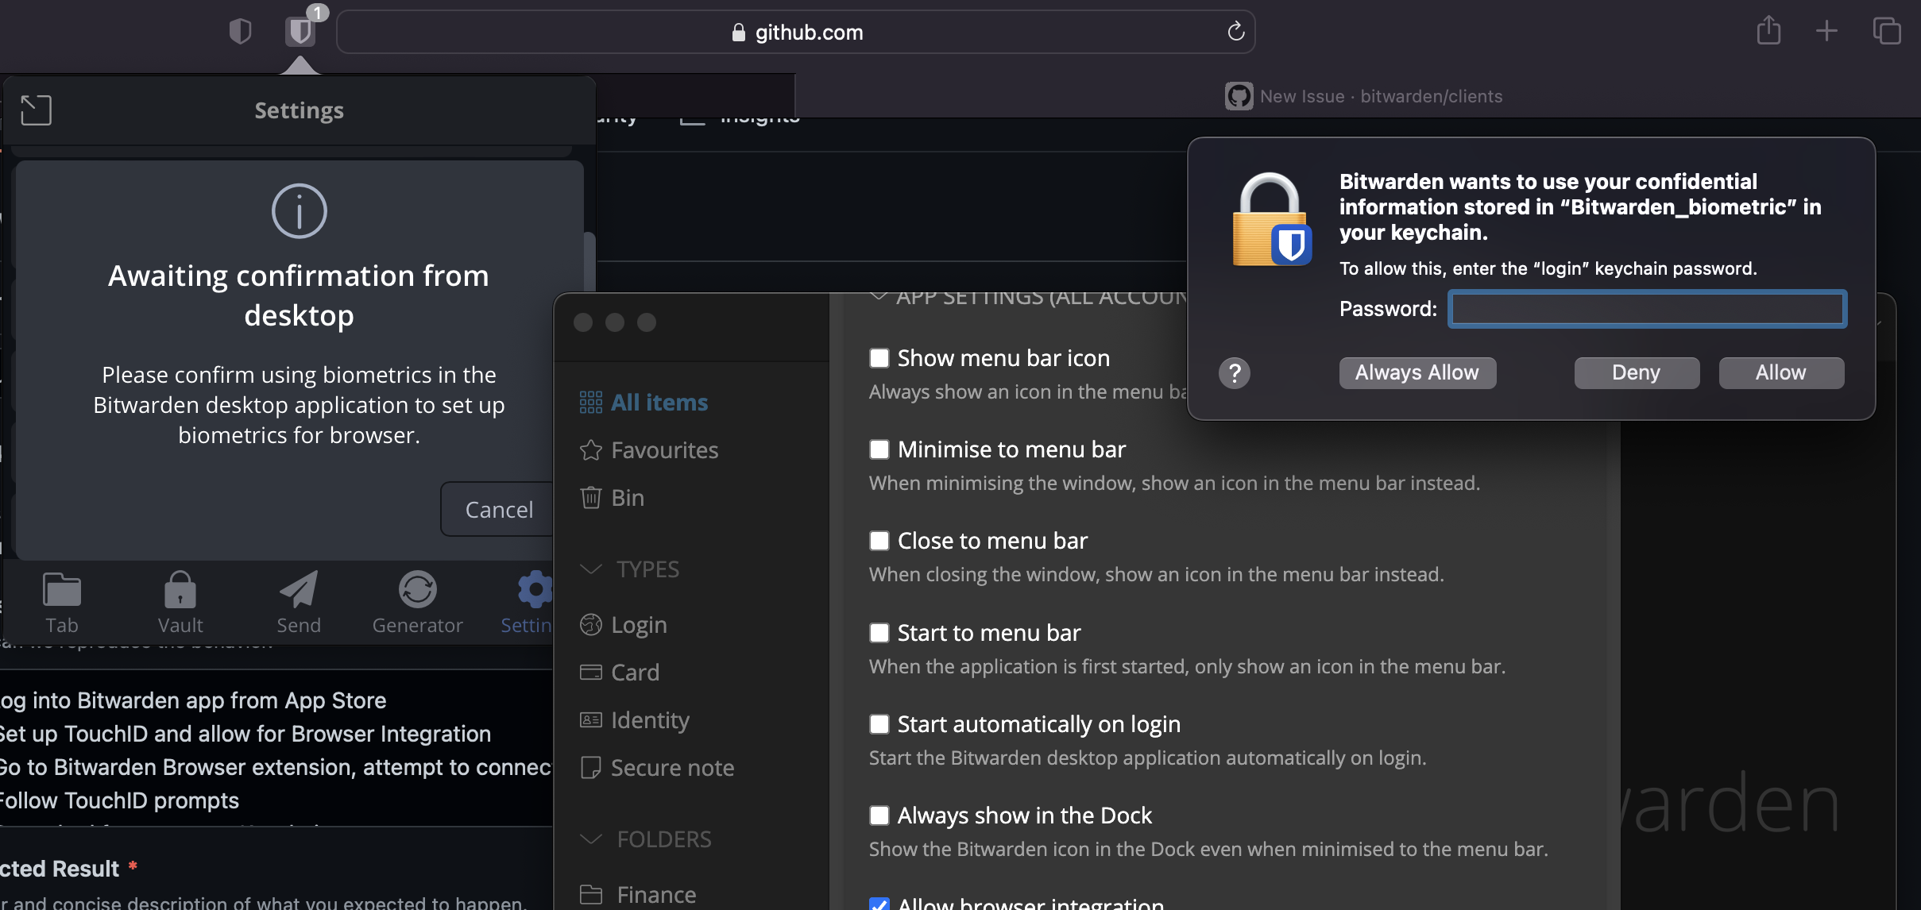1921x910 pixels.
Task: Select Favourites in the Bitwarden sidebar
Action: [663, 449]
